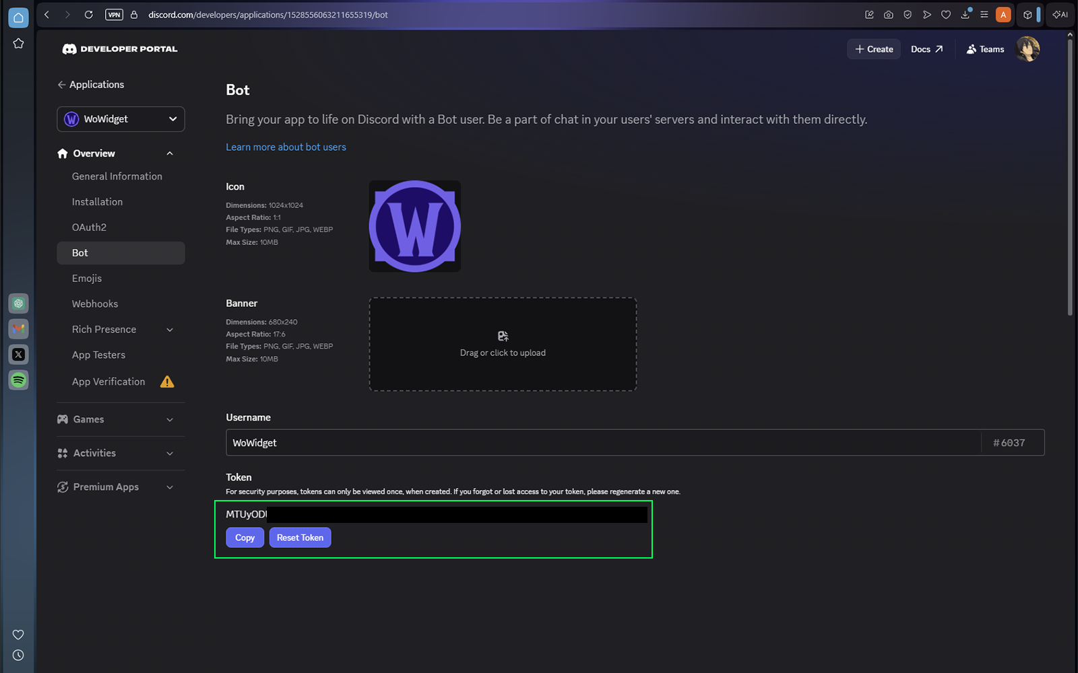1078x673 pixels.
Task: Open the App Testers page
Action: [98, 355]
